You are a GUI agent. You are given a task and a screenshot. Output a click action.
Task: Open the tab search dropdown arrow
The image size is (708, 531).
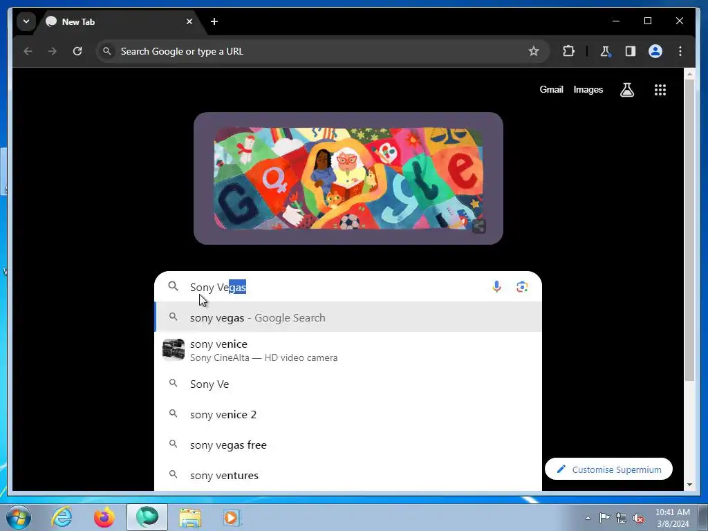[26, 21]
